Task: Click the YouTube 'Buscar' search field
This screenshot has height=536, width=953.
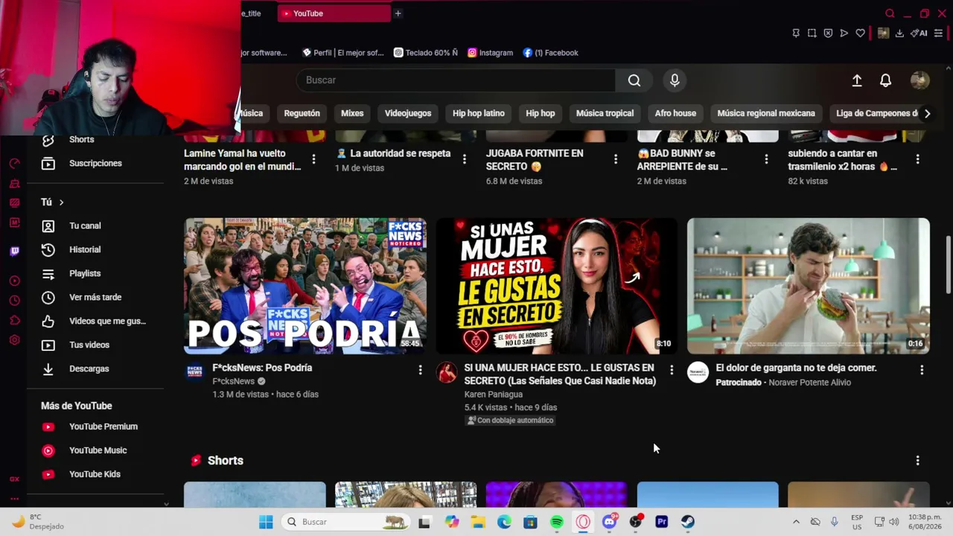Action: 456,80
